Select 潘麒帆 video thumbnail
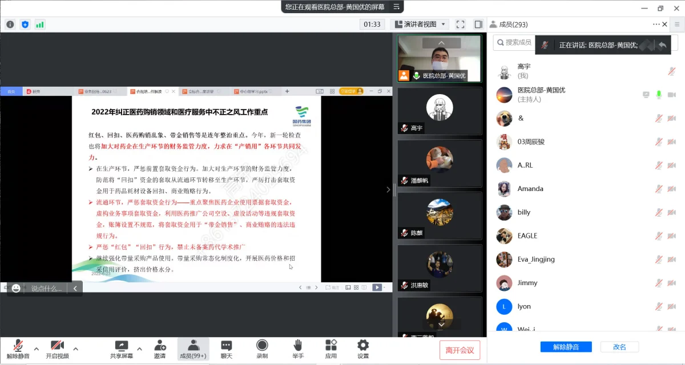 pyautogui.click(x=440, y=163)
